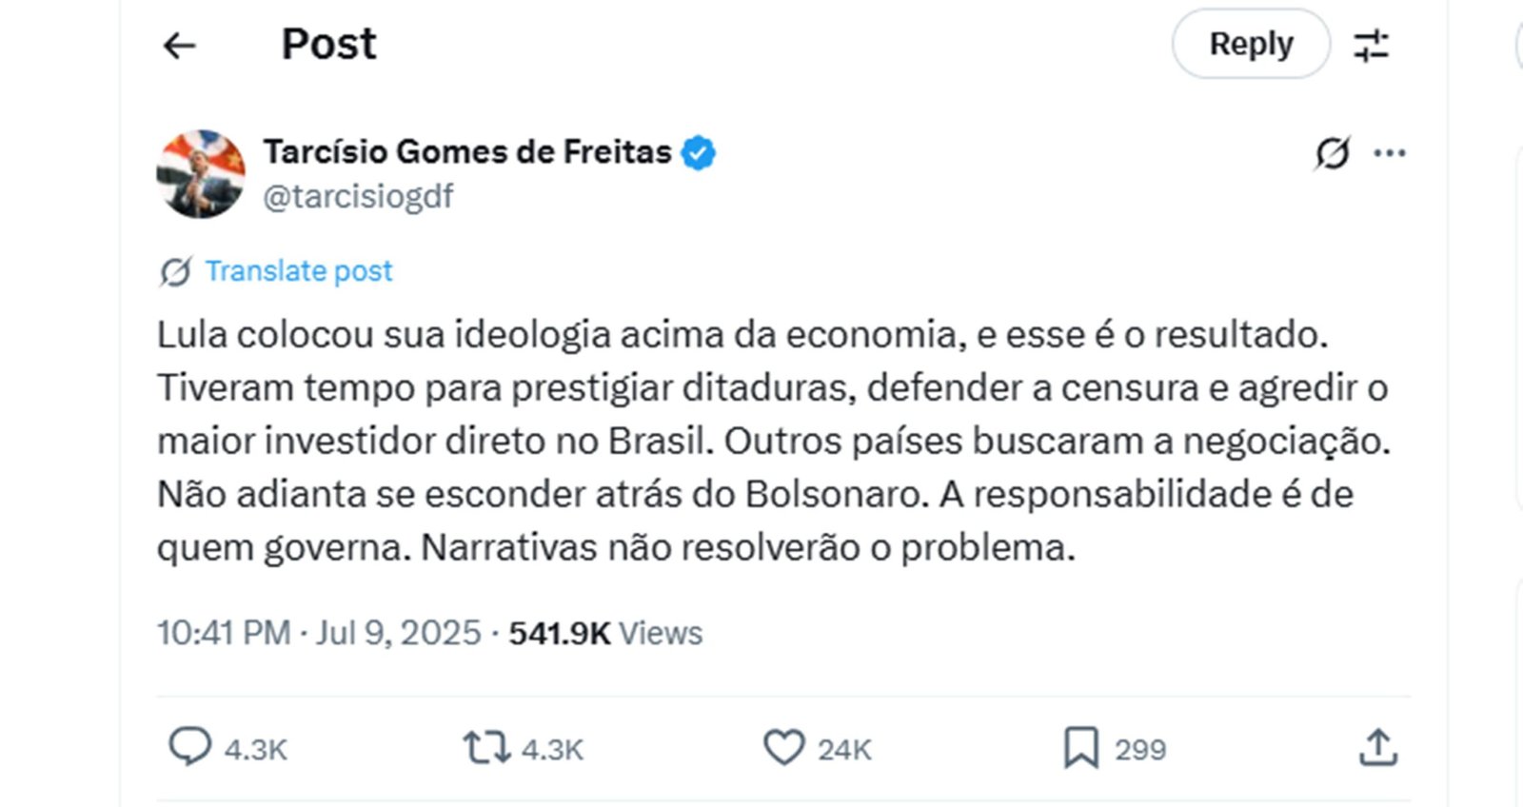This screenshot has height=807, width=1523.
Task: Open the repost menu icon
Action: [486, 748]
